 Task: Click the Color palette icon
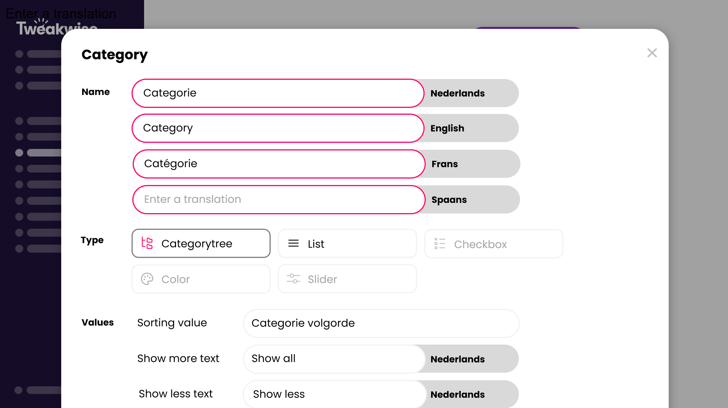pyautogui.click(x=147, y=279)
